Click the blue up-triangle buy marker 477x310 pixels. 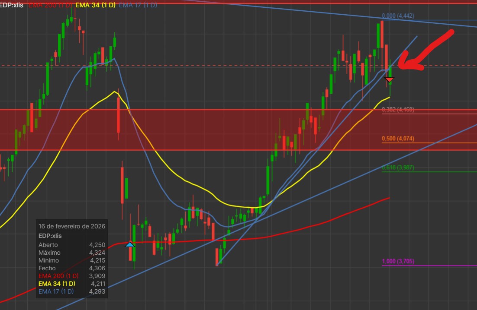click(x=130, y=244)
